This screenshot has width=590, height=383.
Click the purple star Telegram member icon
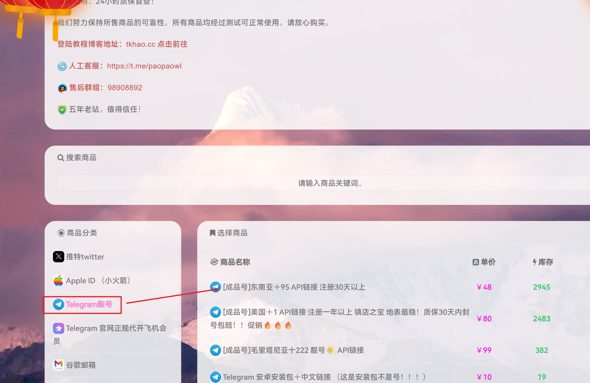(59, 328)
